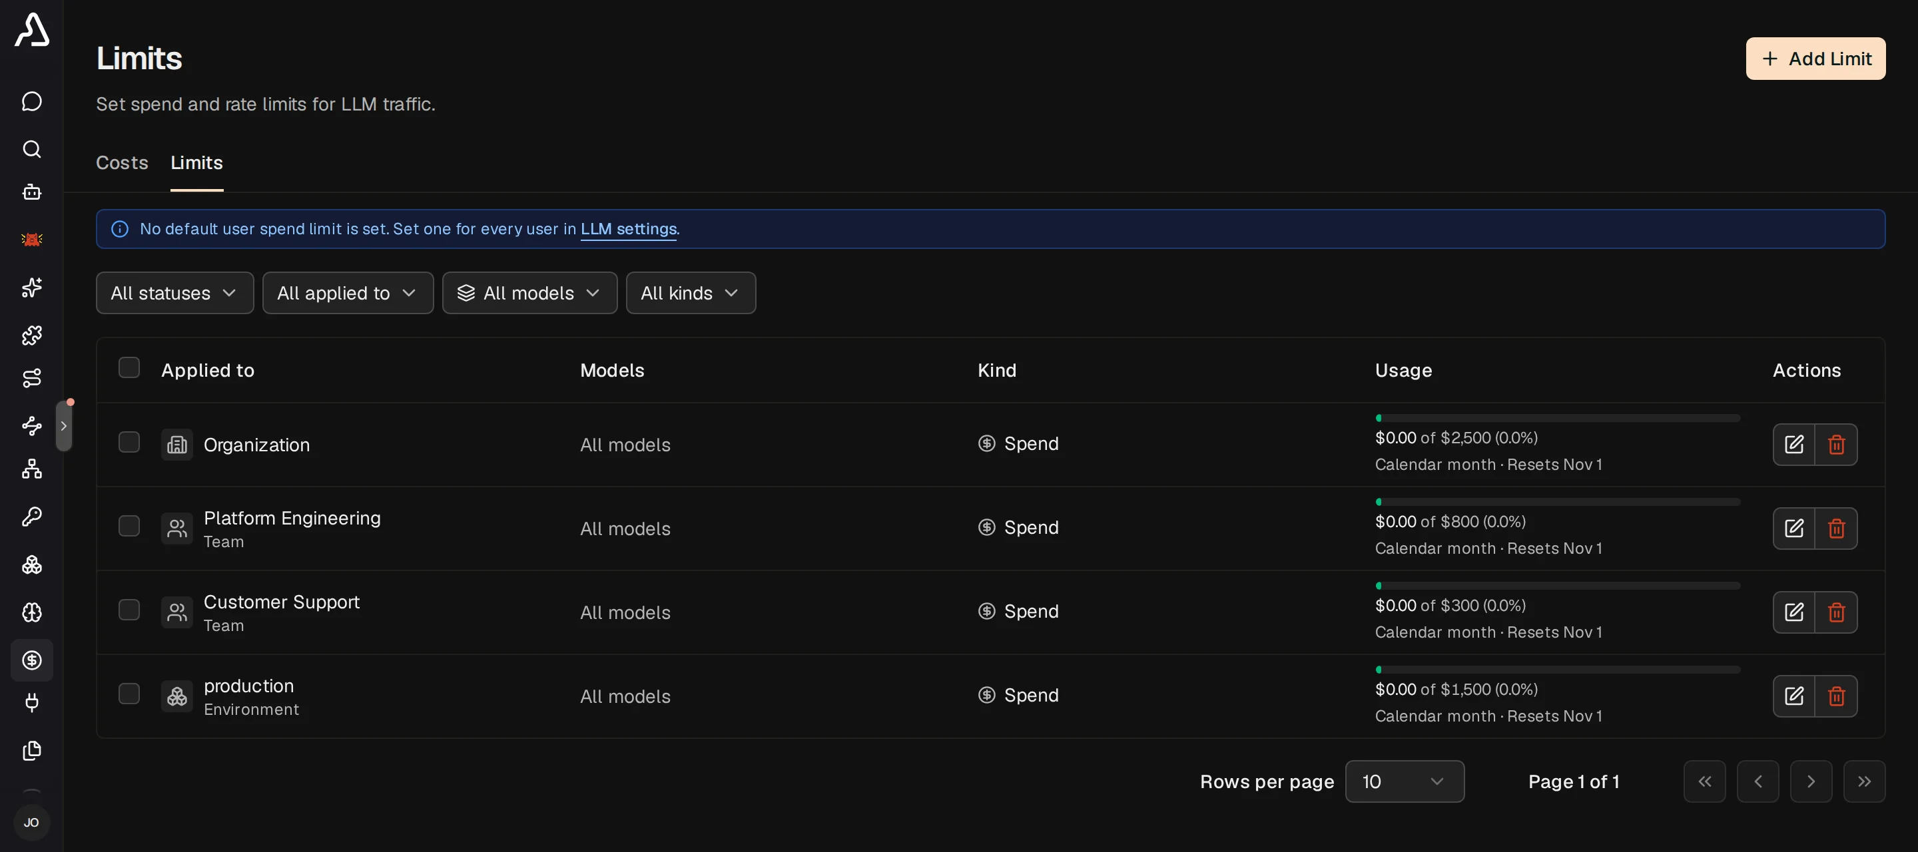1918x852 pixels.
Task: Delete the Platform Engineering limit
Action: (x=1836, y=529)
